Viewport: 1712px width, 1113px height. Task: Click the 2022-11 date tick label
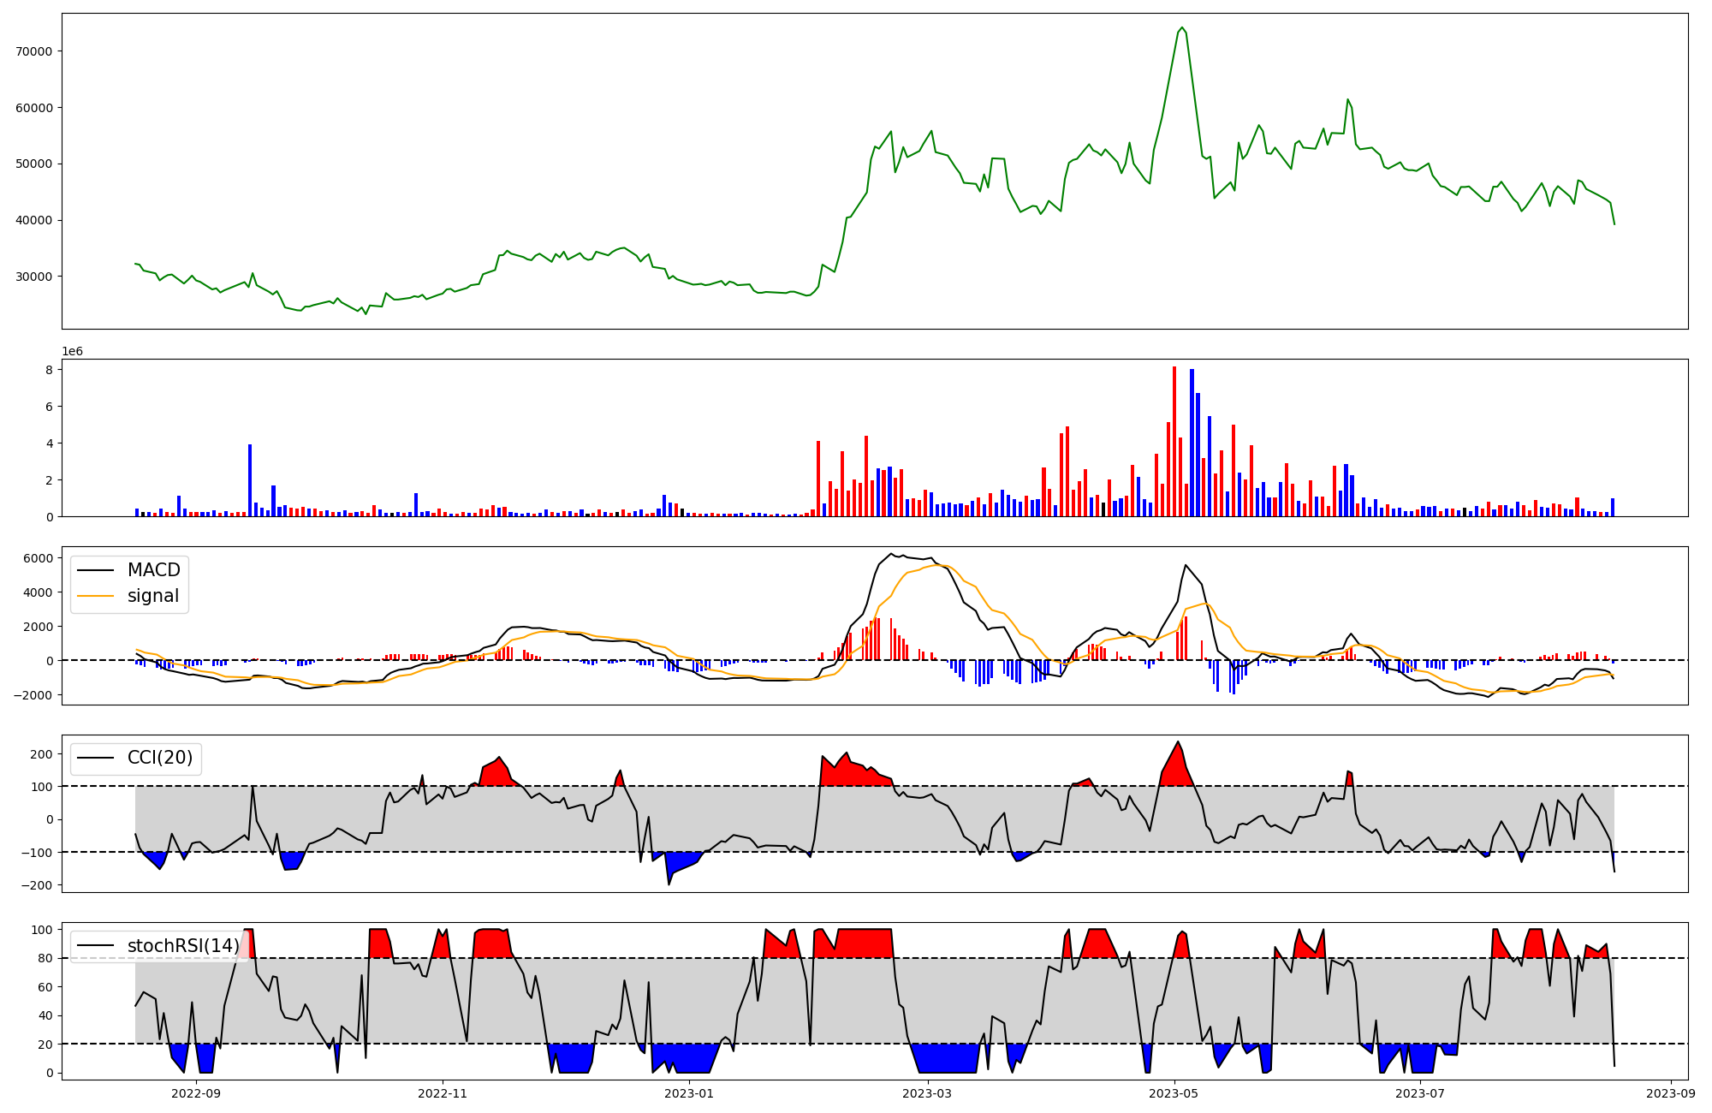pyautogui.click(x=443, y=1093)
